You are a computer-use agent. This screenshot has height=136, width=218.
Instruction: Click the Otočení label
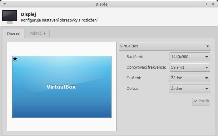click(134, 78)
